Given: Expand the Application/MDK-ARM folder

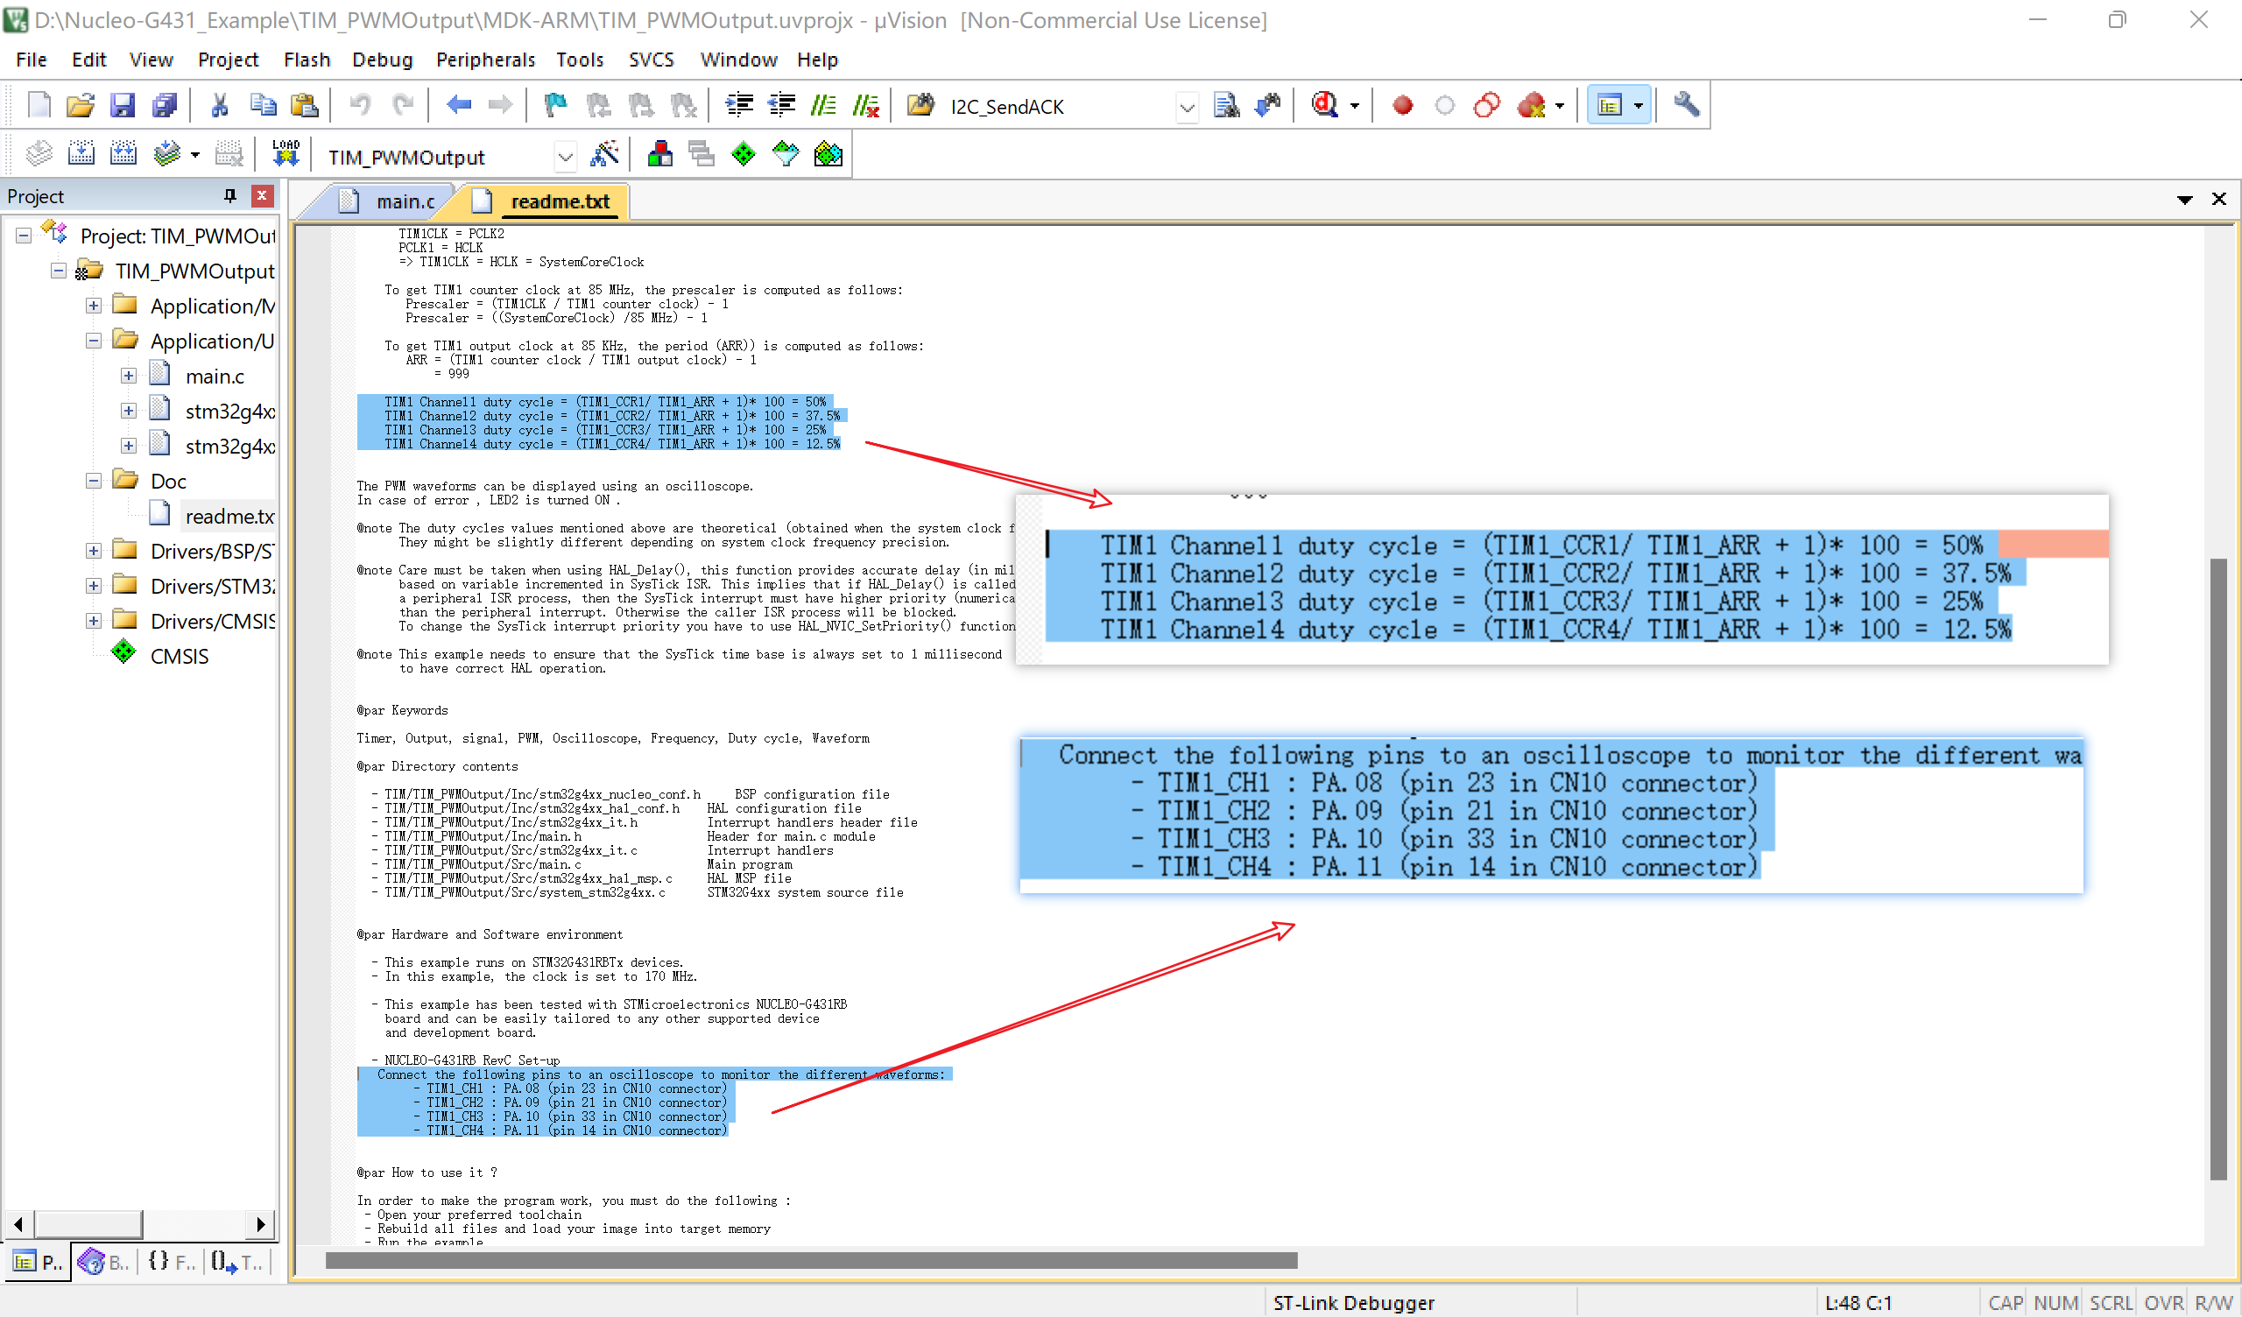Looking at the screenshot, I should click(x=94, y=306).
